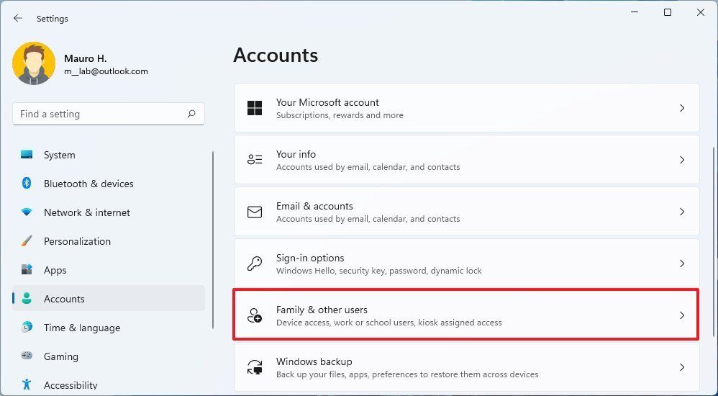The height and width of the screenshot is (396, 718).
Task: Minimize the Settings window
Action: 635,12
